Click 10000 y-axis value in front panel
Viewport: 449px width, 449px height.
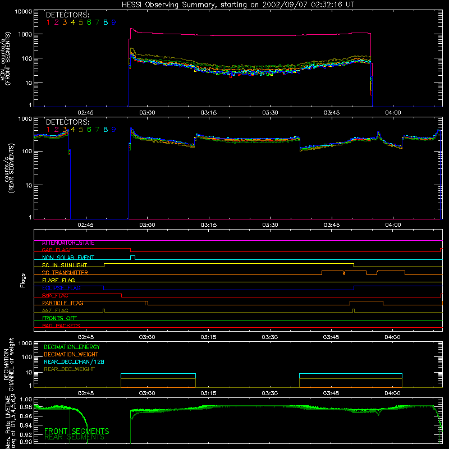pyautogui.click(x=24, y=12)
